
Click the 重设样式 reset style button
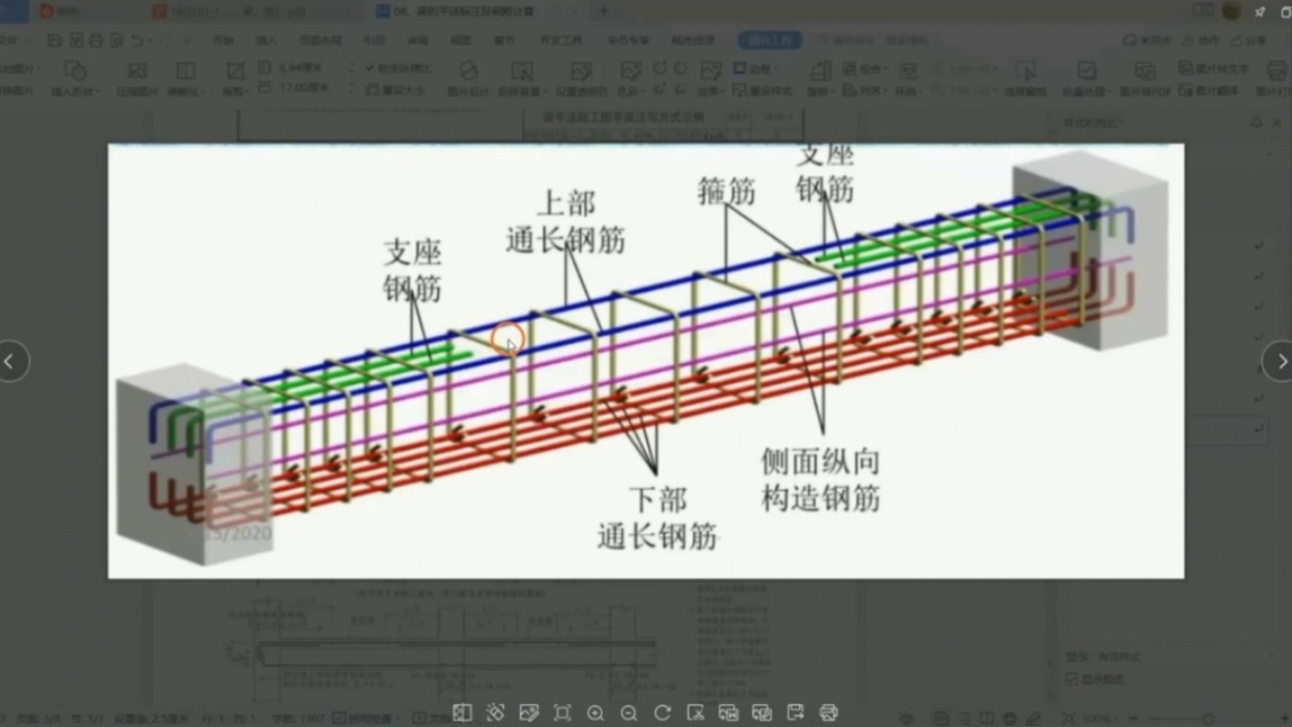tap(763, 90)
